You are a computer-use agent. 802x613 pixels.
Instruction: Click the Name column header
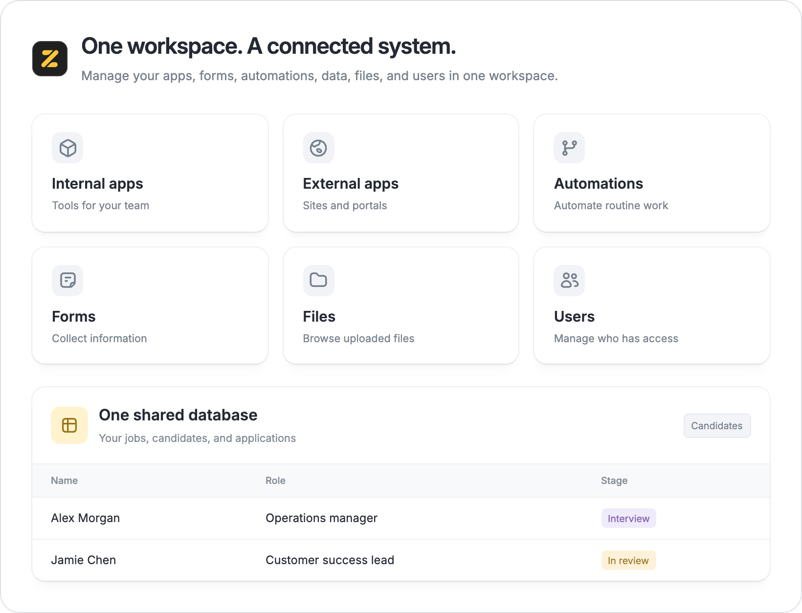(64, 481)
